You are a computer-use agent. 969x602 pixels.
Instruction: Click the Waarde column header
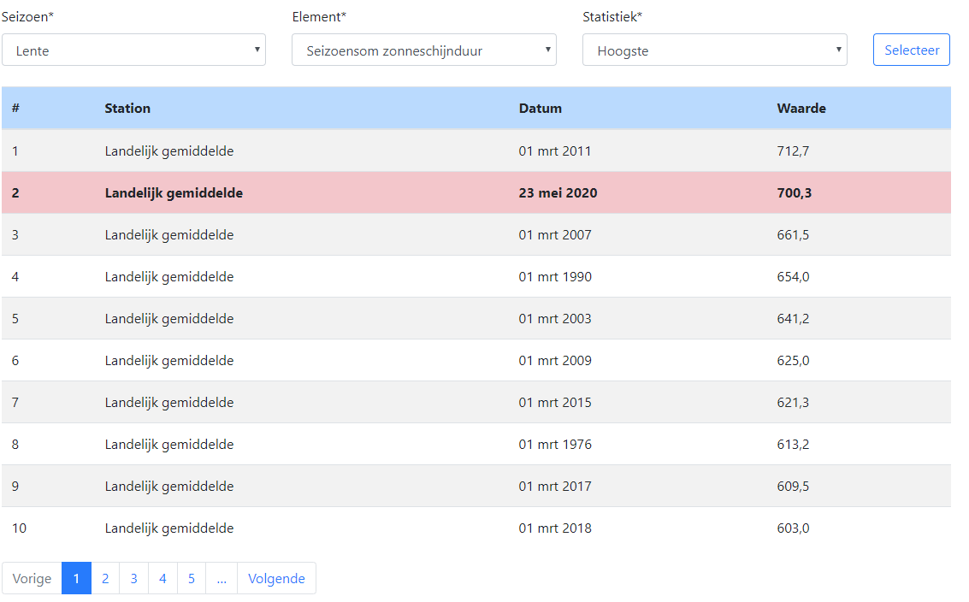(801, 109)
